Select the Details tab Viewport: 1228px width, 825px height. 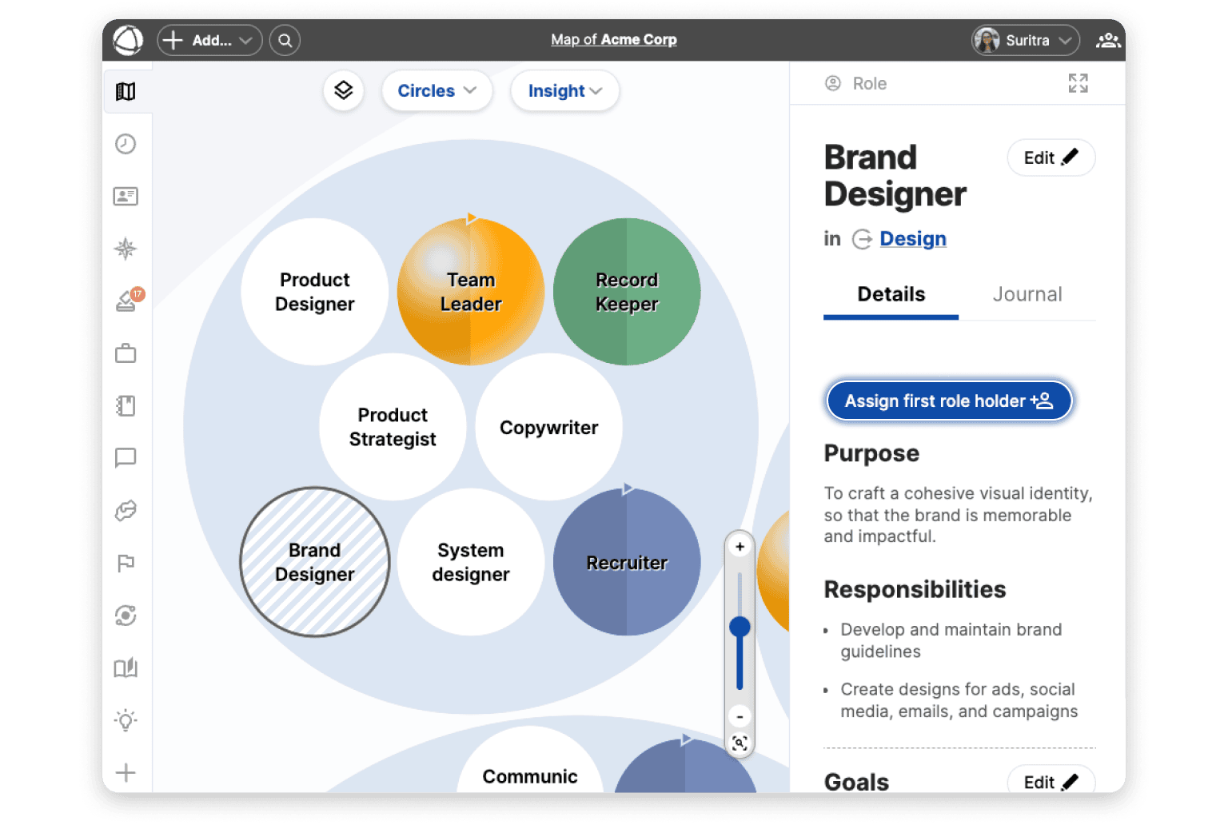point(891,294)
